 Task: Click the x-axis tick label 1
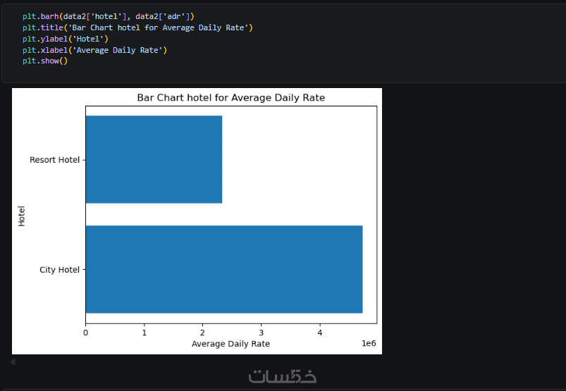coord(144,333)
